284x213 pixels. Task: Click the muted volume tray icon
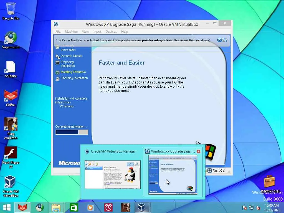pos(258,208)
